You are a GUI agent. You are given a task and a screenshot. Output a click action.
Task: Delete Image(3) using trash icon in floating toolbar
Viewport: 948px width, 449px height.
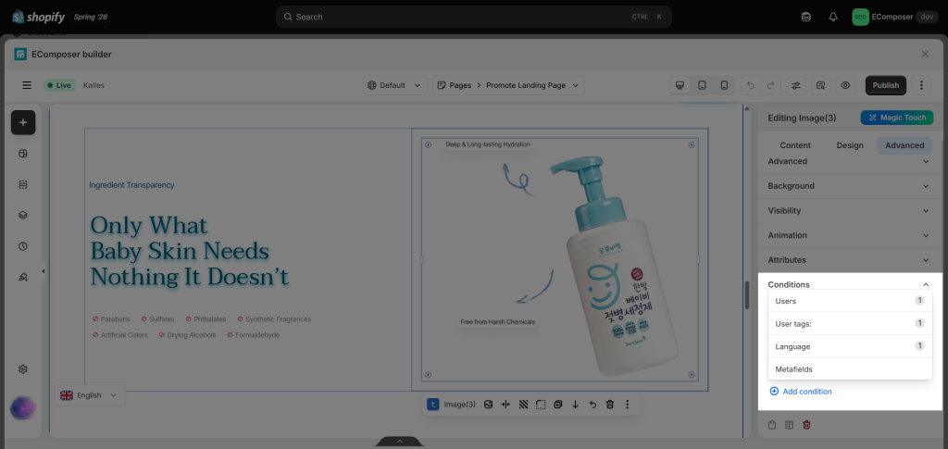pos(610,405)
